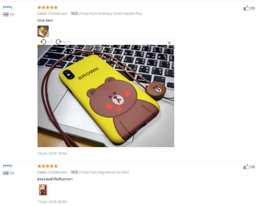The width and height of the screenshot is (263, 206).
Task: Like the second review with thumbs-up
Action: (246, 167)
